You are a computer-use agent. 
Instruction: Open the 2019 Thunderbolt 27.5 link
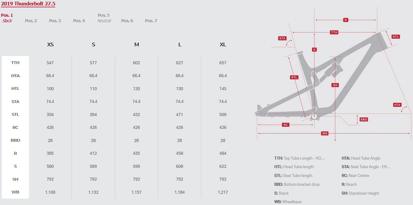(28, 4)
